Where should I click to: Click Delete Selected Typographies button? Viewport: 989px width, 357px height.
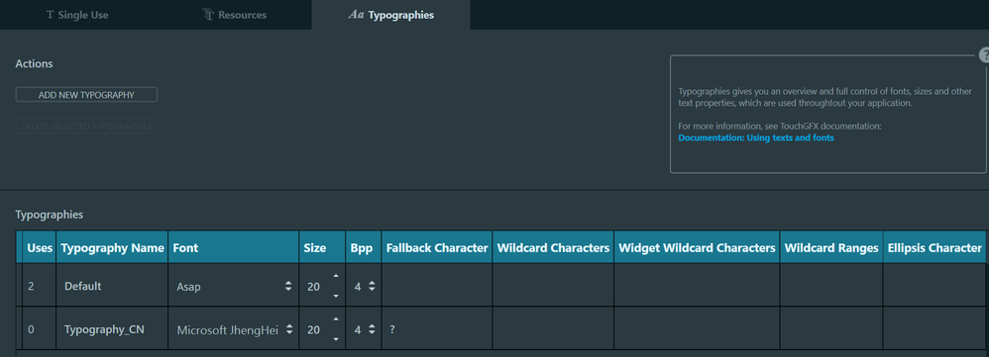[86, 127]
